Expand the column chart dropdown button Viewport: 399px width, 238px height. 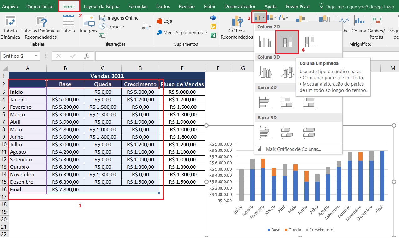[x=260, y=18]
